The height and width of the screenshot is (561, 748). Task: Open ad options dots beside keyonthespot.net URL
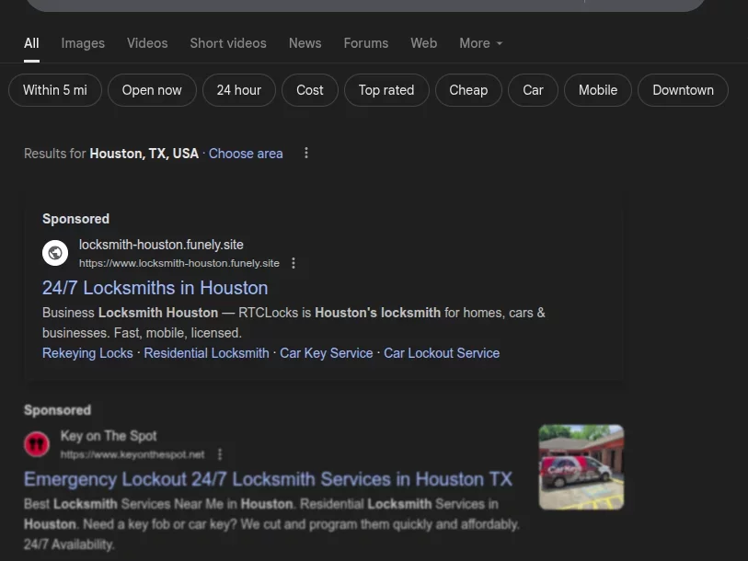[220, 454]
